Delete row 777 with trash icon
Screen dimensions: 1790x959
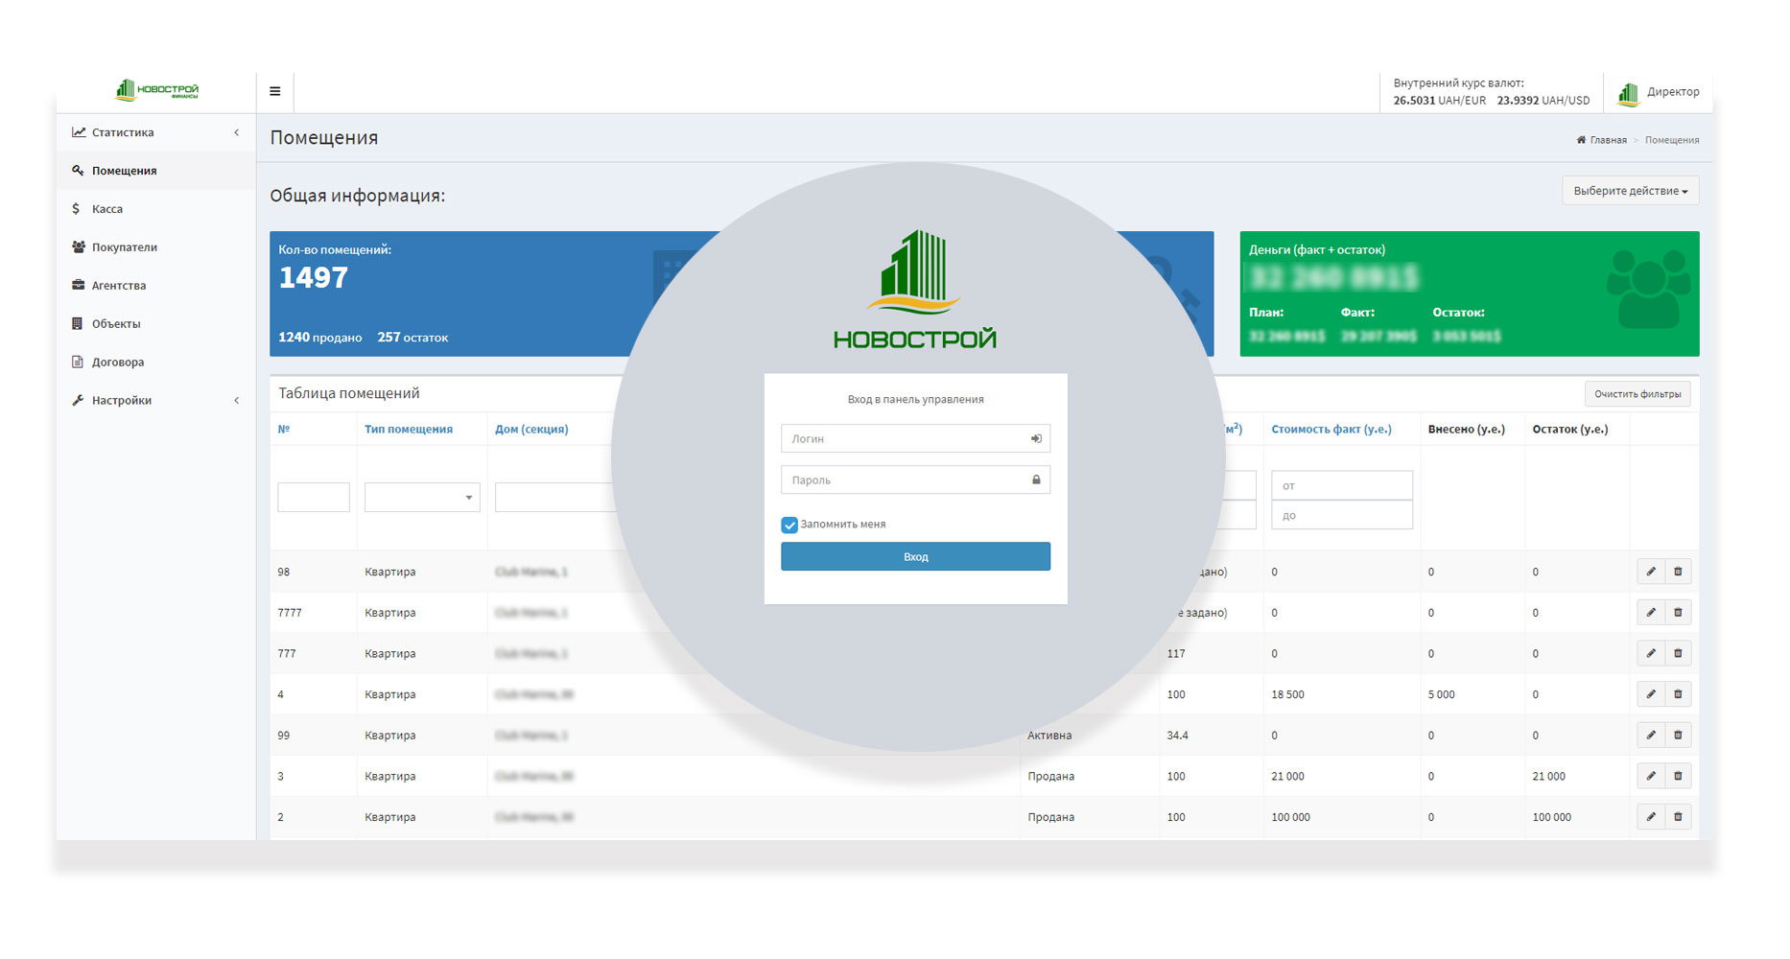(1678, 654)
